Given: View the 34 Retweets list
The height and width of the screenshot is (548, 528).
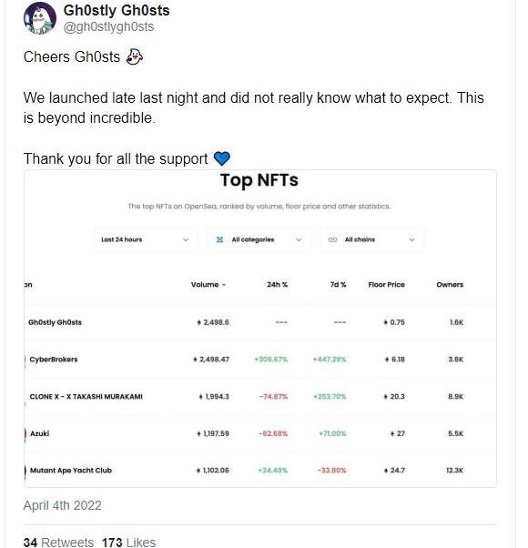Looking at the screenshot, I should [58, 542].
